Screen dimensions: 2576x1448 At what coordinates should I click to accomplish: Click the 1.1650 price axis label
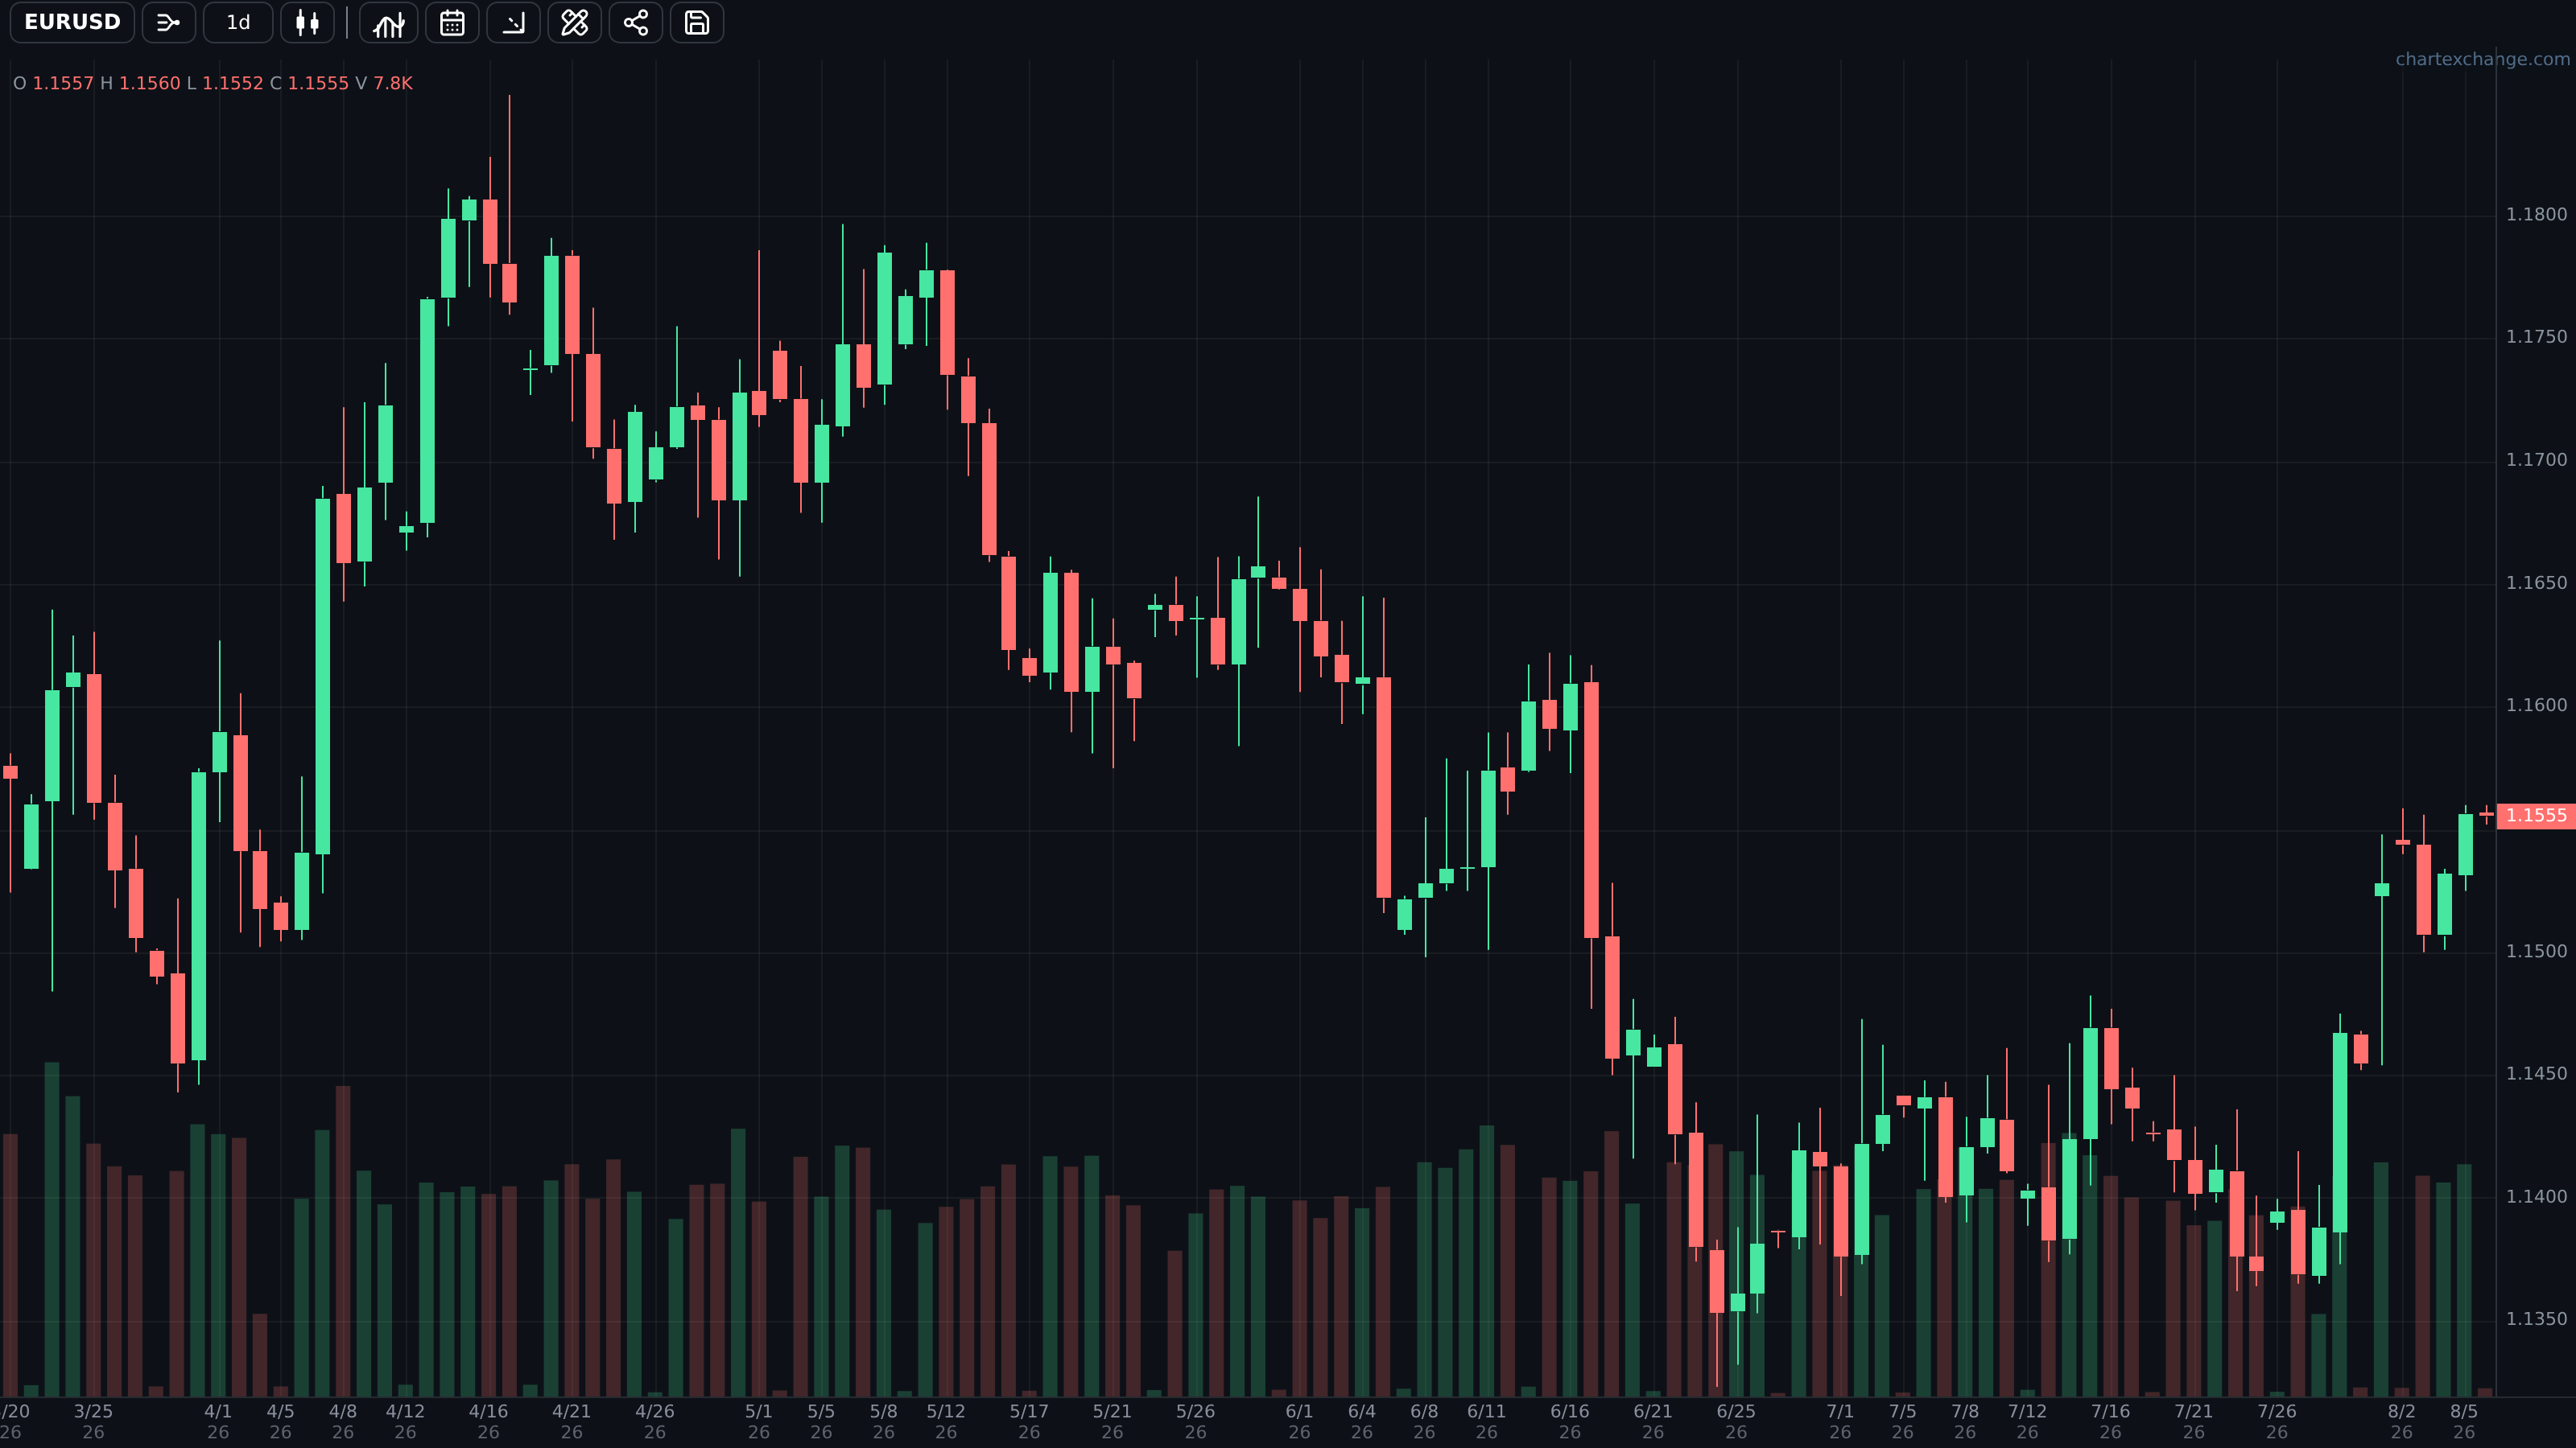point(2536,582)
